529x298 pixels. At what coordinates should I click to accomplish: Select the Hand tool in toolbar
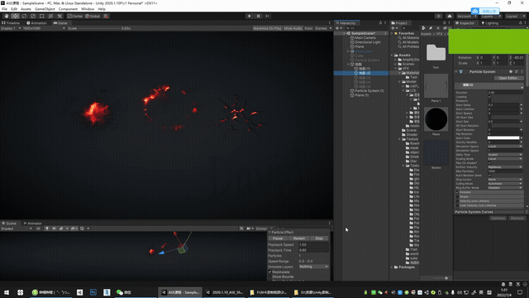click(7, 16)
